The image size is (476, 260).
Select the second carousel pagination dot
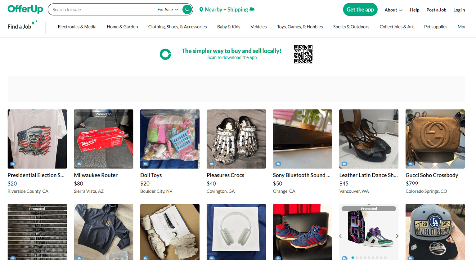357,258
